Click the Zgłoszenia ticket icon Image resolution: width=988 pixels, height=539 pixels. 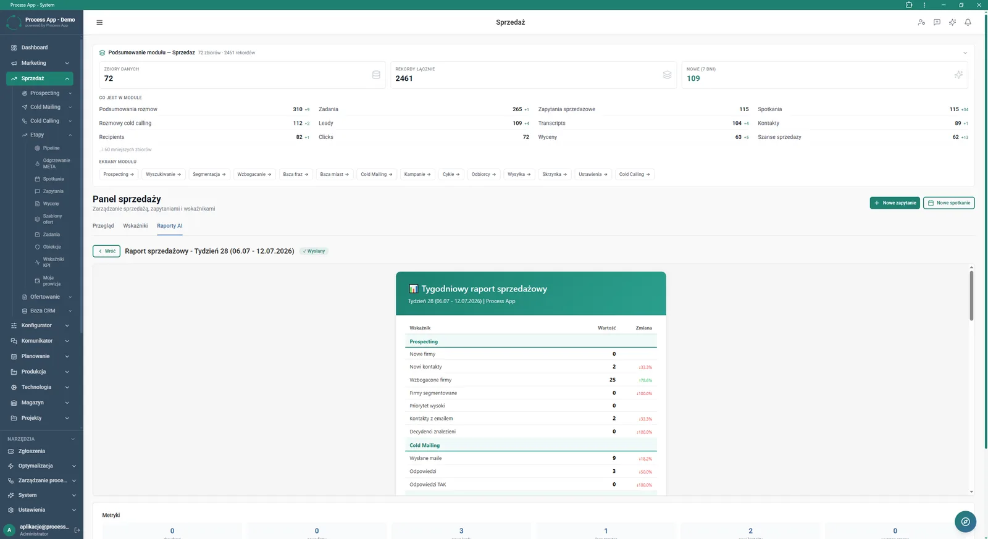(x=10, y=451)
